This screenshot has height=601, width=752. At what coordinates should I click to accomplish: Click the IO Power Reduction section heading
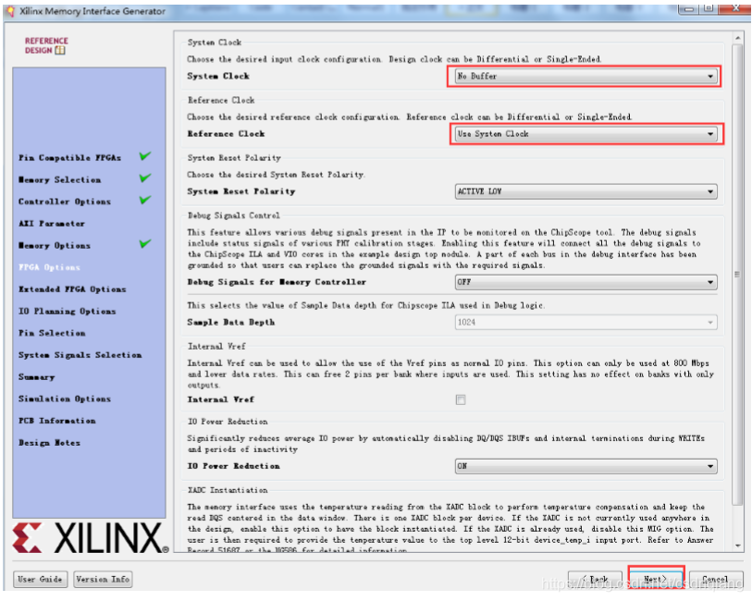(x=228, y=422)
